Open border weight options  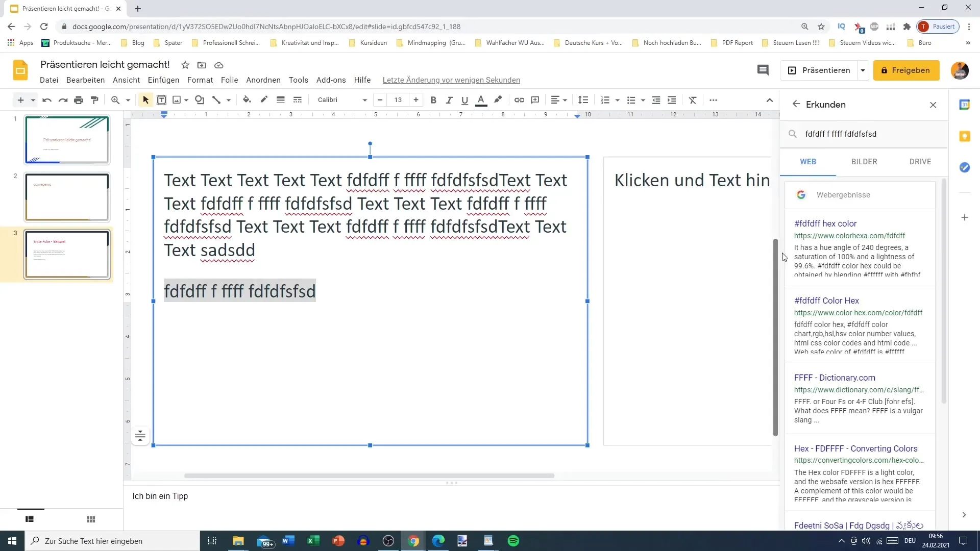[281, 100]
